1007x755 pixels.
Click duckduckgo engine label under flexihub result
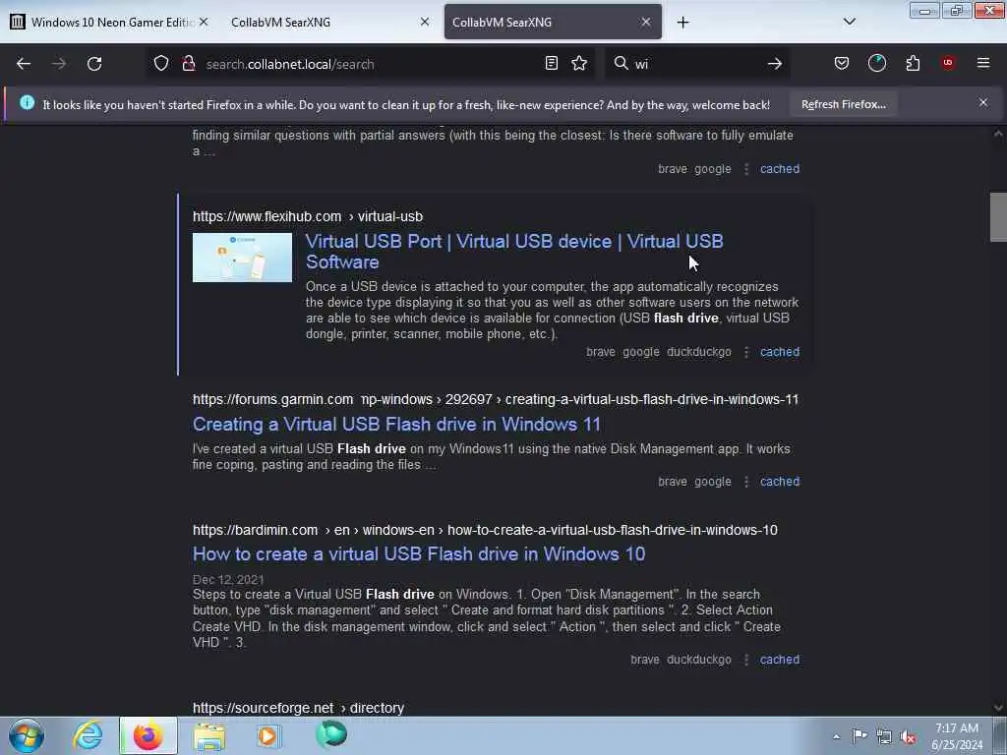point(699,352)
